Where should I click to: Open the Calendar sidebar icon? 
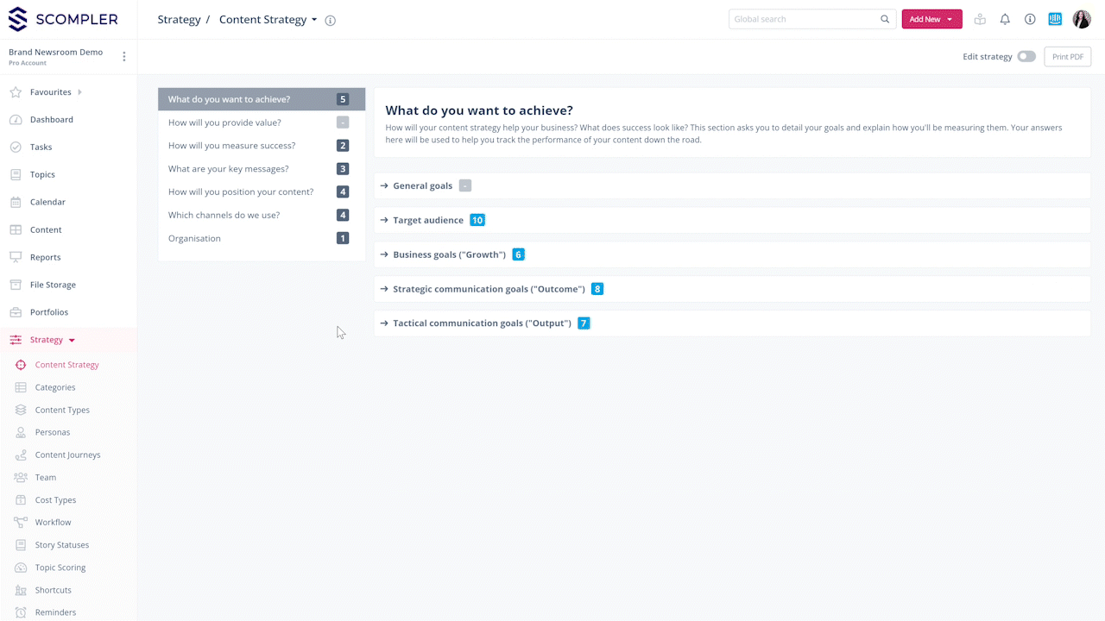16,202
